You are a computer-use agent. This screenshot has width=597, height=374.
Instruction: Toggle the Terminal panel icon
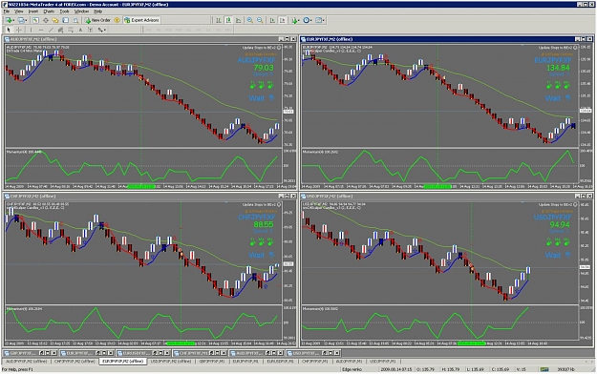[x=66, y=20]
